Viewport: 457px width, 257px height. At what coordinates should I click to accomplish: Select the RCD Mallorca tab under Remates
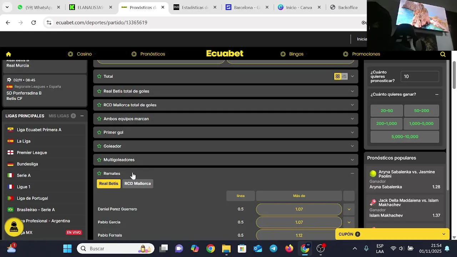click(137, 183)
